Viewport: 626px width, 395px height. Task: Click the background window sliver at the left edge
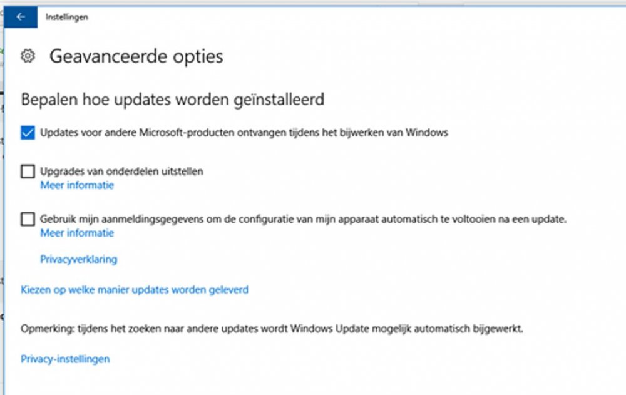(2, 188)
